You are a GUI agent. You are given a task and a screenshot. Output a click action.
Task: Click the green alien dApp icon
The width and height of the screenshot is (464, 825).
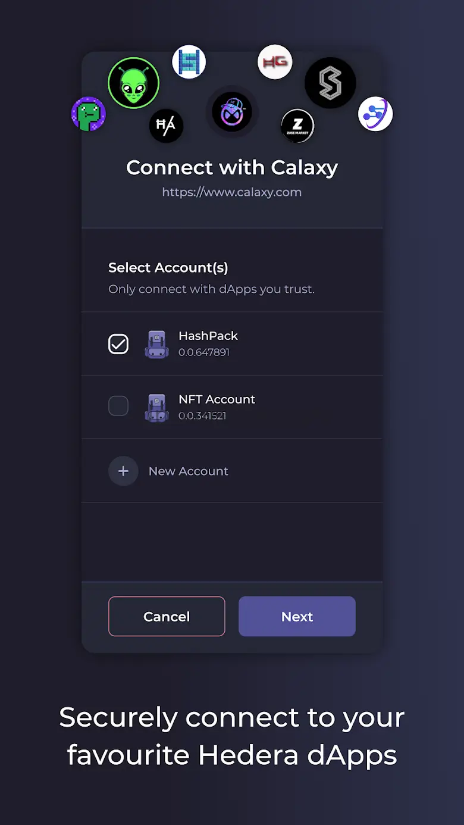click(x=133, y=83)
